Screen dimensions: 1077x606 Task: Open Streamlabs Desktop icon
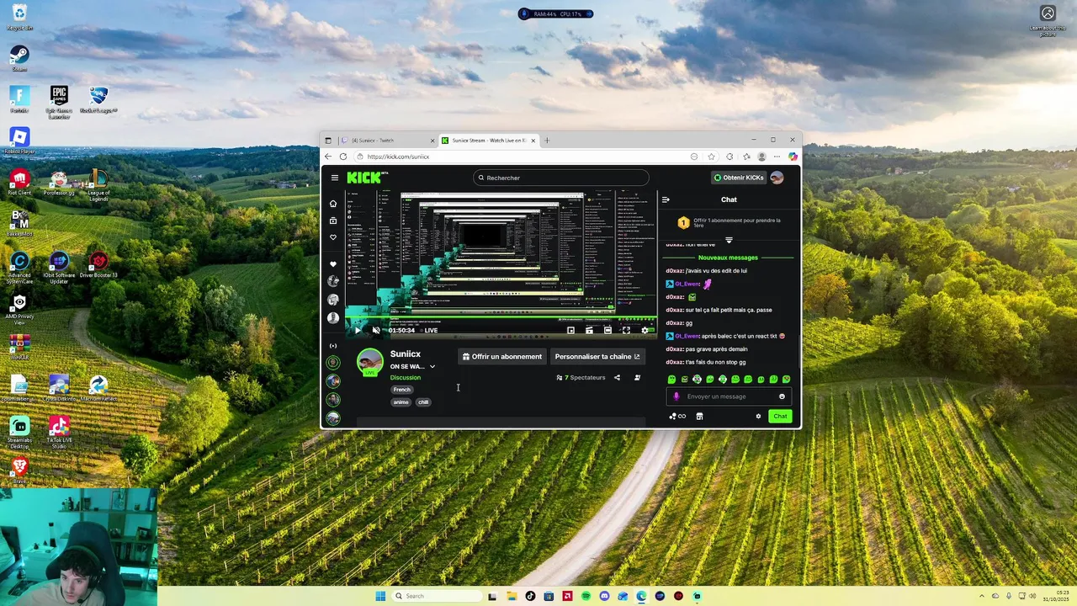(19, 431)
